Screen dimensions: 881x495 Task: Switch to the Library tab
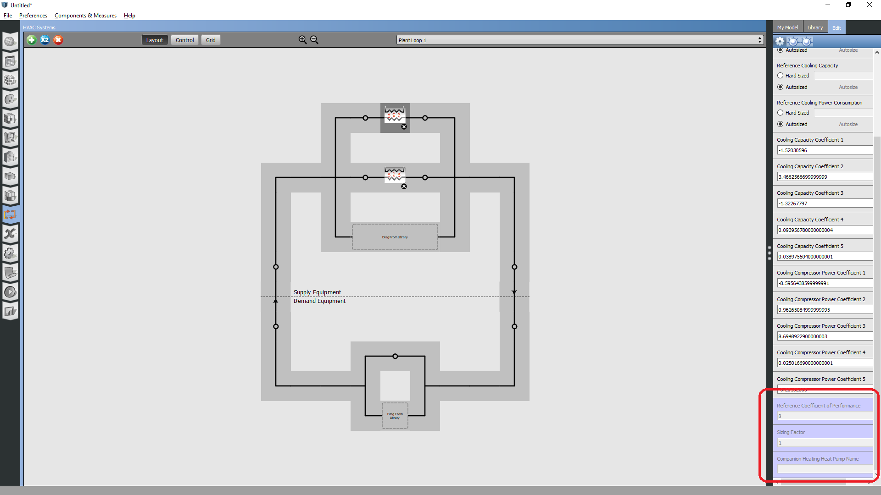(815, 27)
